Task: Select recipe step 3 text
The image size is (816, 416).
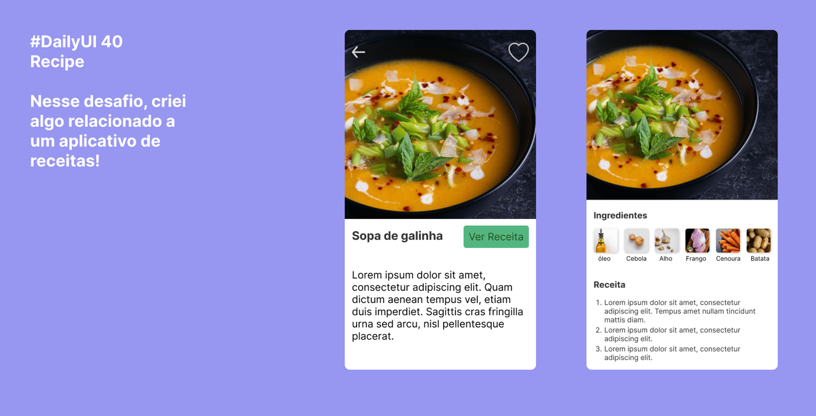Action: (672, 353)
